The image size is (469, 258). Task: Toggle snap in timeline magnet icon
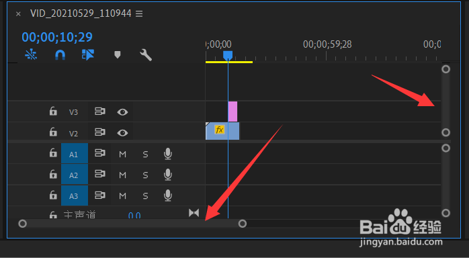60,55
